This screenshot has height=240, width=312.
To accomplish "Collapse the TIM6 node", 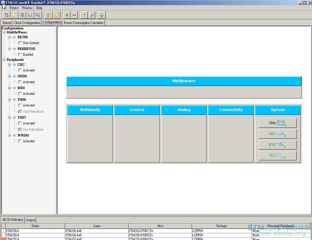I will coord(9,100).
